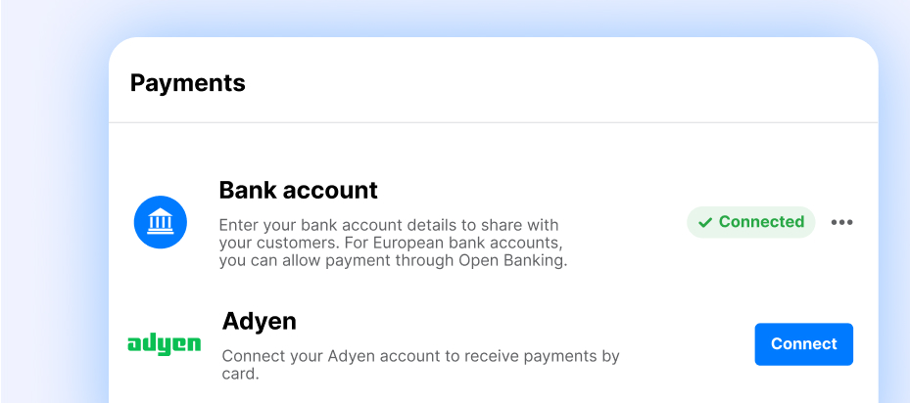Select the Bank account heading

[298, 189]
